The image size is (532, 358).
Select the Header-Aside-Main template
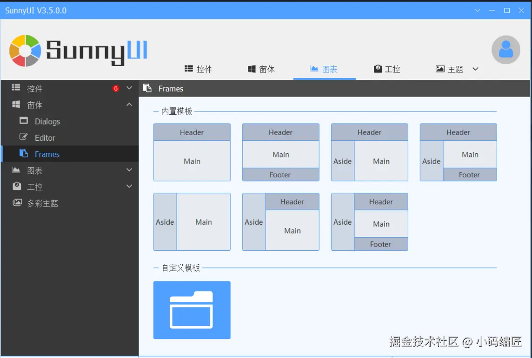(370, 152)
